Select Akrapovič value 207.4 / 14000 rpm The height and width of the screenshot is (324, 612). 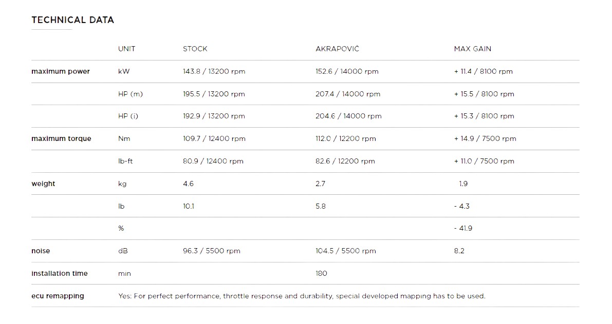coord(348,94)
